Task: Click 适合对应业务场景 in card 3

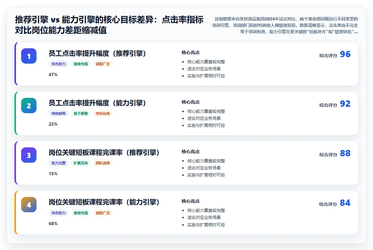Action: 204,168
